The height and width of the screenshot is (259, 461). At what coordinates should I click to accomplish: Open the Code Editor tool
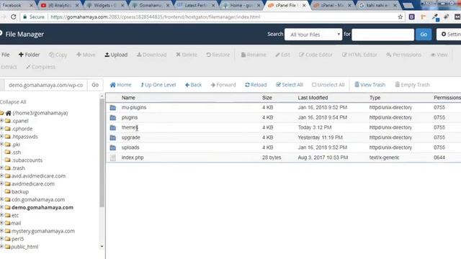[x=315, y=55]
